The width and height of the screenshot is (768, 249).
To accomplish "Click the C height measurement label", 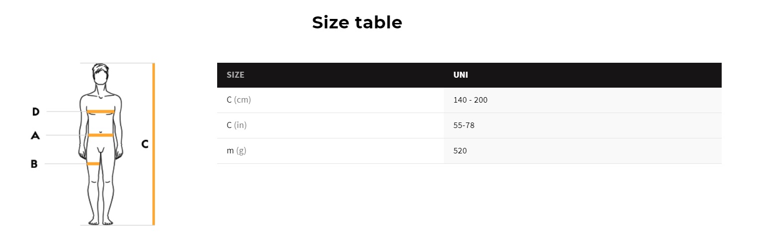I will (145, 144).
